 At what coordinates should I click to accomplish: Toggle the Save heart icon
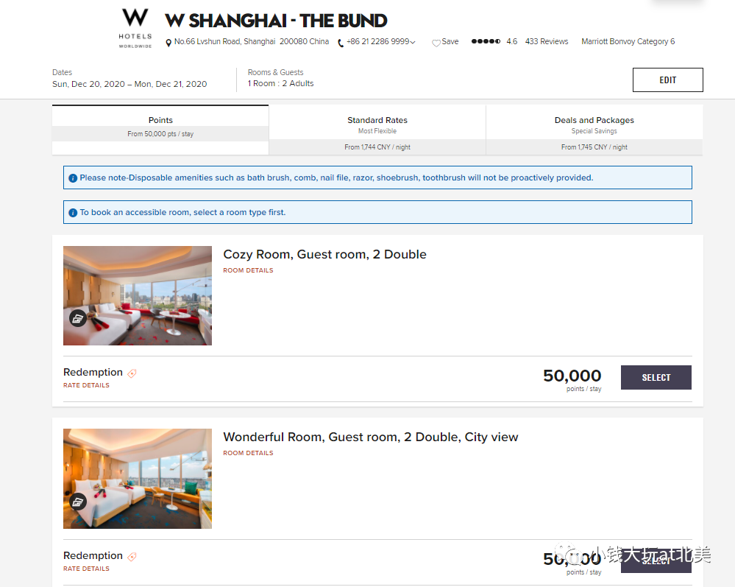point(436,43)
